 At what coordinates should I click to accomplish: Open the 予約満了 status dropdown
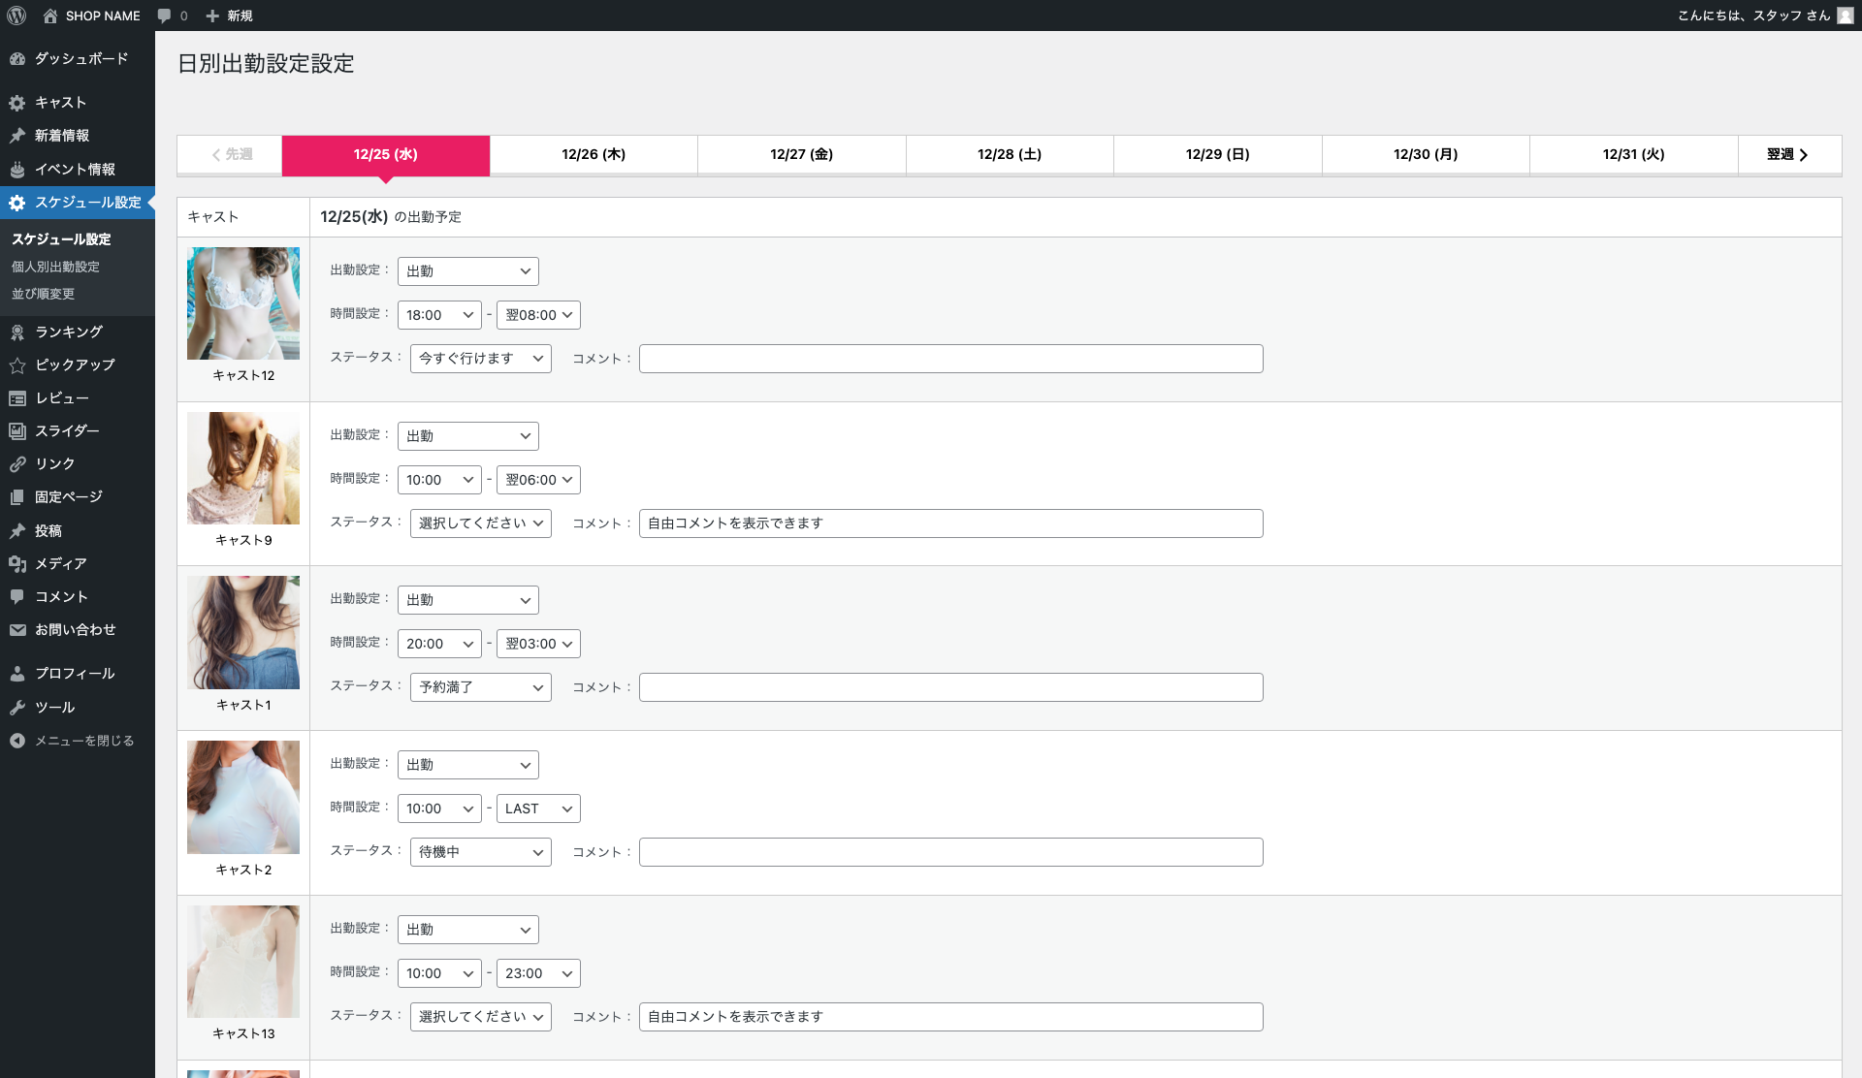pyautogui.click(x=480, y=687)
